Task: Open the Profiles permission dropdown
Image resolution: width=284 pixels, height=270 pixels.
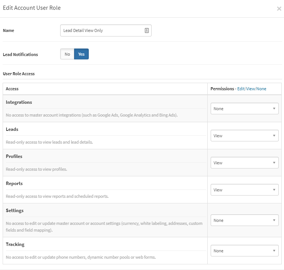Action: 245,162
